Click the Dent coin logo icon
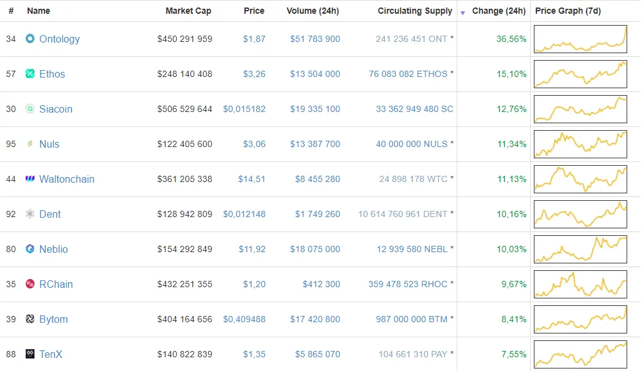 [x=30, y=214]
